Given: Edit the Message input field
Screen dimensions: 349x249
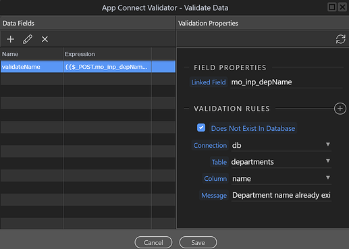Looking at the screenshot, I should click(281, 195).
